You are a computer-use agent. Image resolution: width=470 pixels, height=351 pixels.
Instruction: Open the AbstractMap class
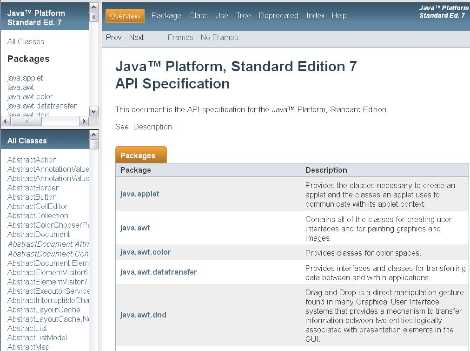[28, 347]
